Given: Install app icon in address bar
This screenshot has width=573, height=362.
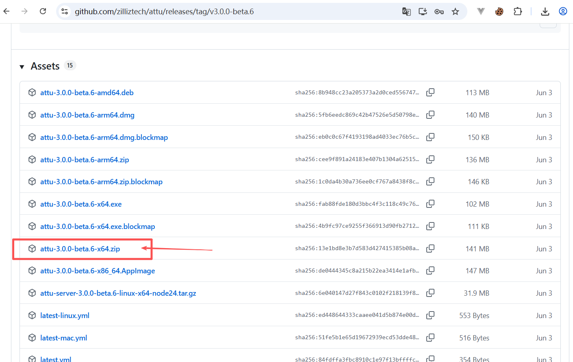Looking at the screenshot, I should [x=423, y=11].
